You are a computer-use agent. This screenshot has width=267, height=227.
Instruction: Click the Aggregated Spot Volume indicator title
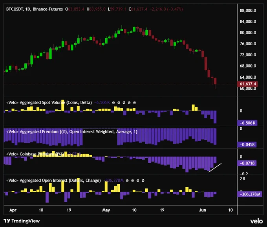[x=49, y=102]
